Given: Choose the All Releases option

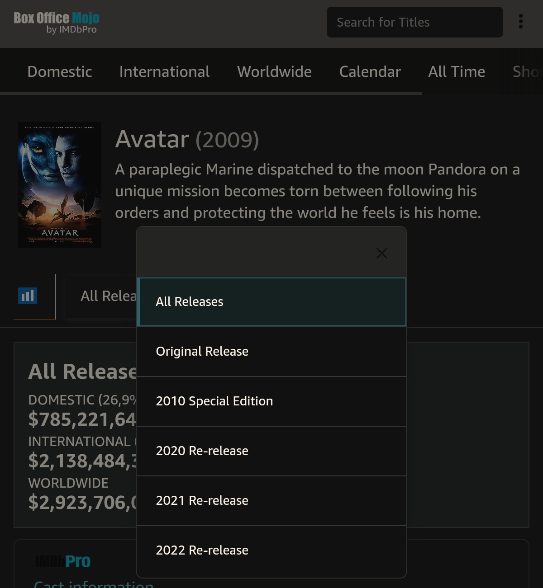Looking at the screenshot, I should click(x=271, y=301).
